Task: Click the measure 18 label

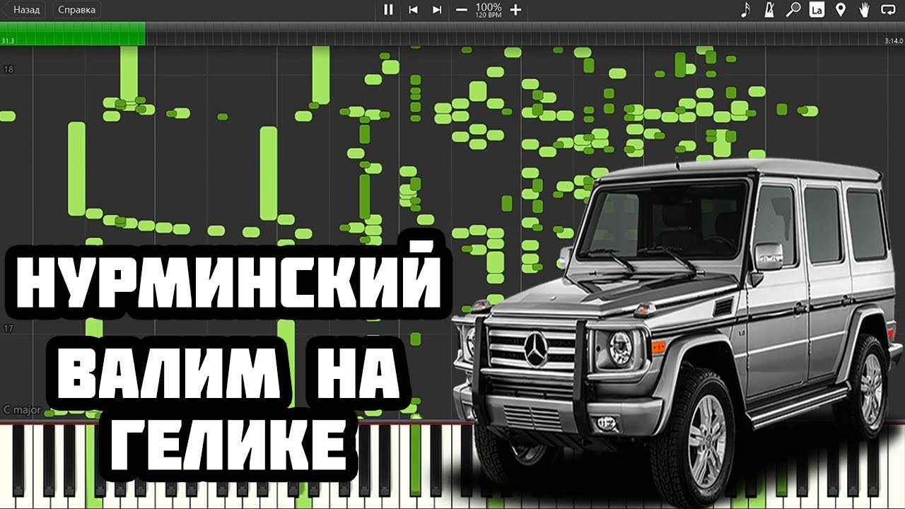Action: tap(8, 69)
